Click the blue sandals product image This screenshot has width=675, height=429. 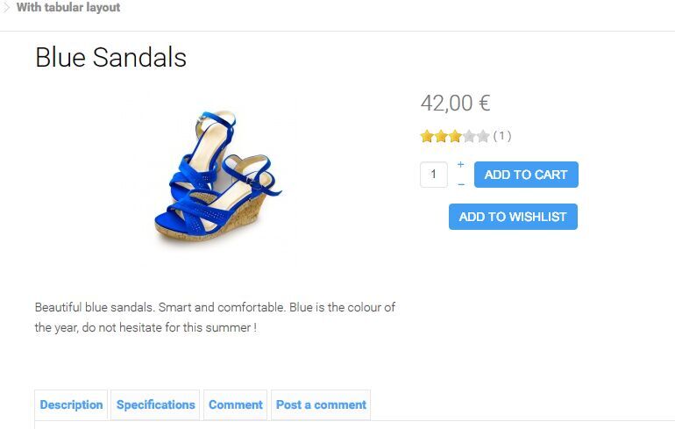(x=217, y=178)
